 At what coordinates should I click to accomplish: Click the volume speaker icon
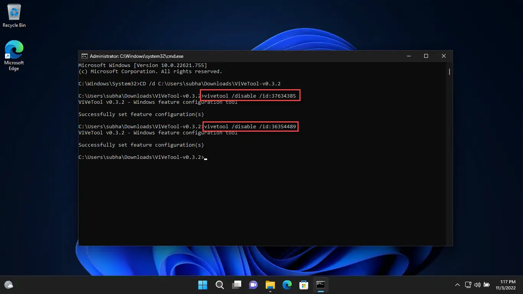coord(477,285)
